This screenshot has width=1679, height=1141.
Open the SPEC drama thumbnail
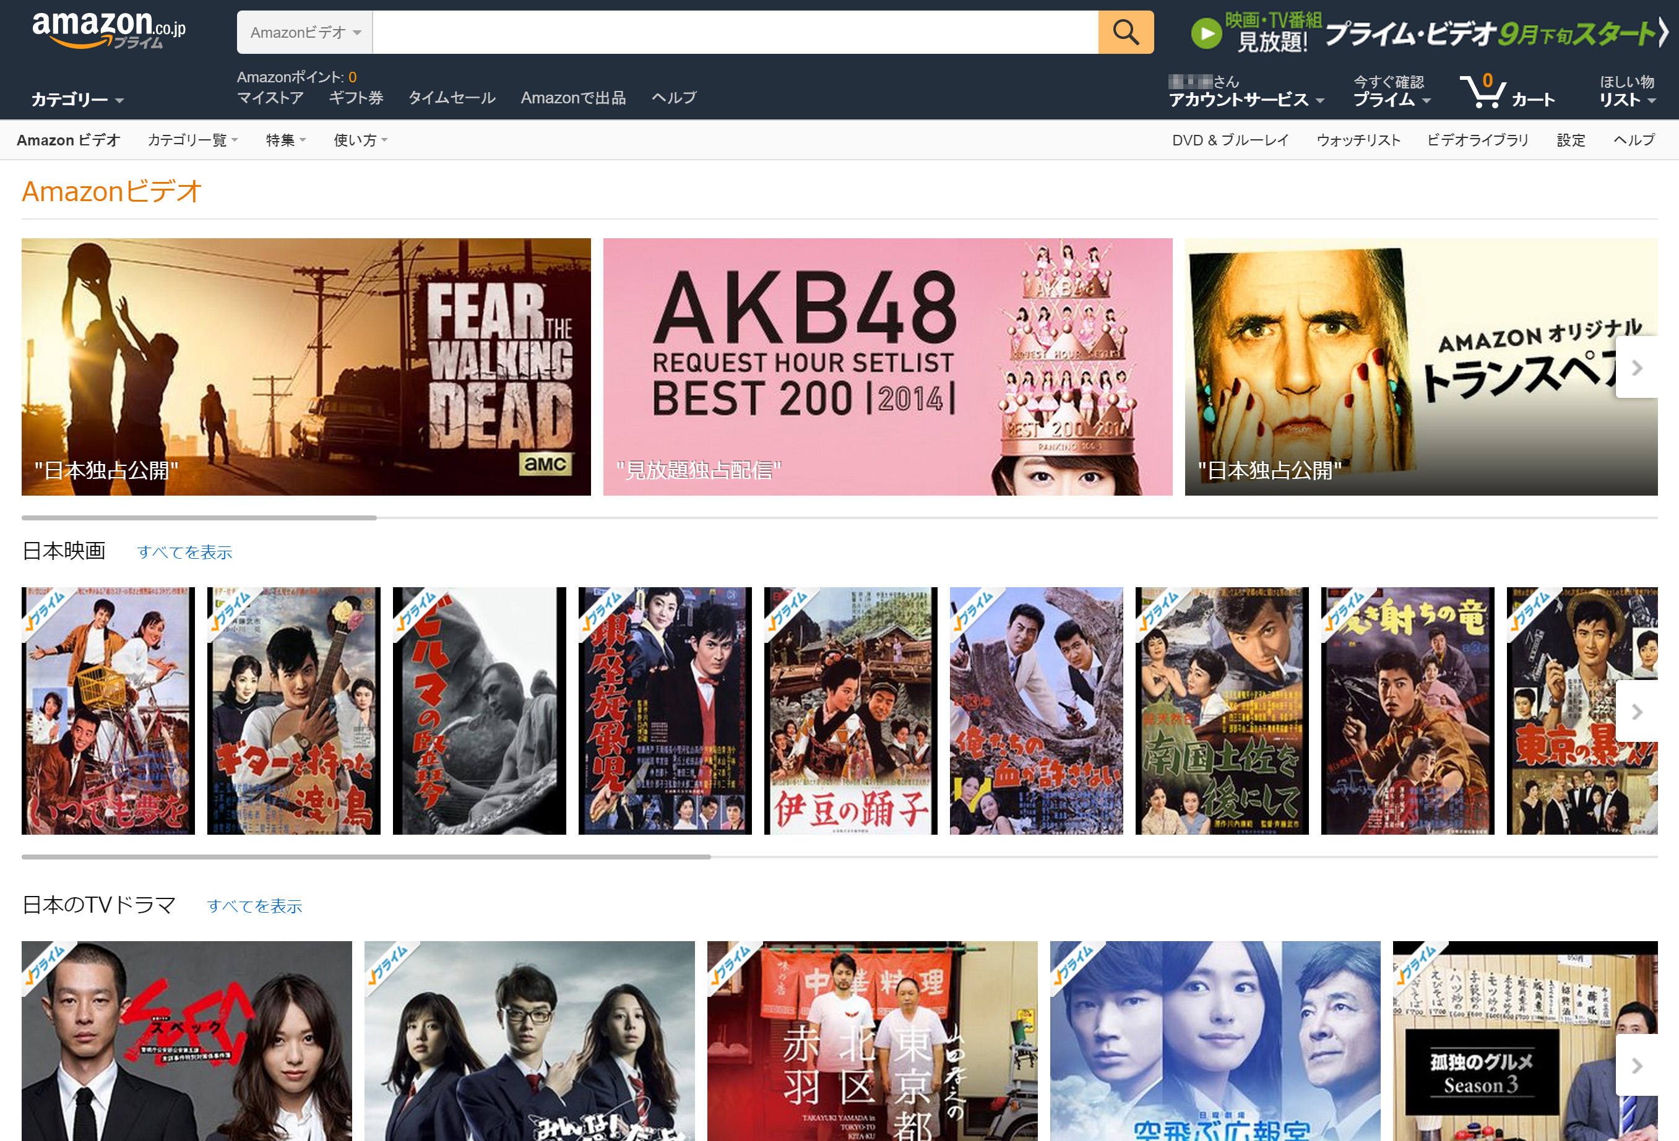[x=187, y=1041]
